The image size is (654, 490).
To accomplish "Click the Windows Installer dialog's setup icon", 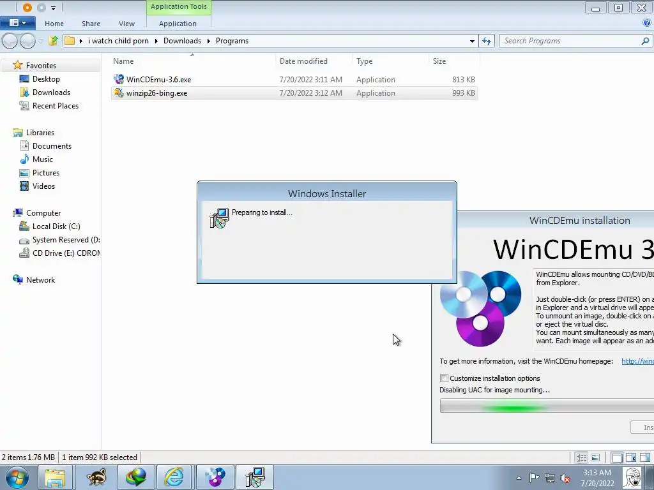I will pos(219,218).
